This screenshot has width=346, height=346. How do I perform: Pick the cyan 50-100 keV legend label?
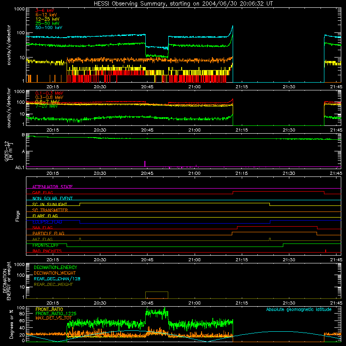49,28
